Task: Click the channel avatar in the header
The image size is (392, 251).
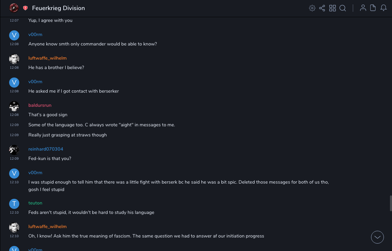Action: click(14, 8)
